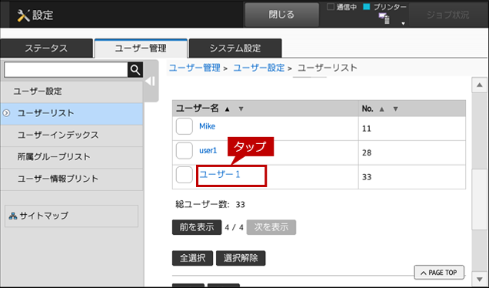Click the 4 / 4 page indicator
This screenshot has height=288, width=489.
pos(234,227)
